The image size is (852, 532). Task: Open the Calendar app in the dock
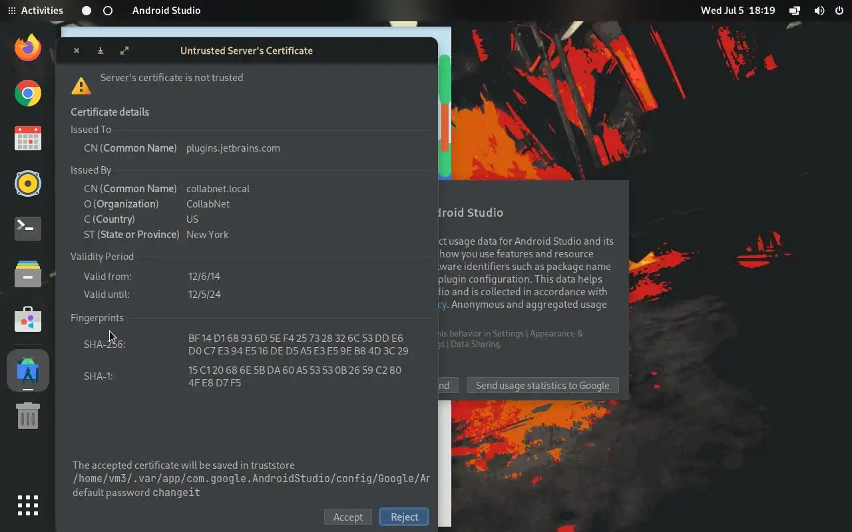tap(28, 138)
